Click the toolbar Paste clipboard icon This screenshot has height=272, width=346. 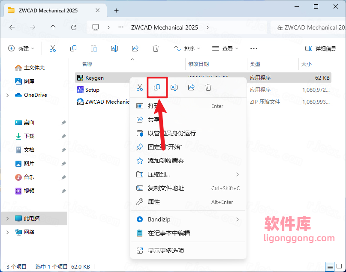(x=94, y=48)
